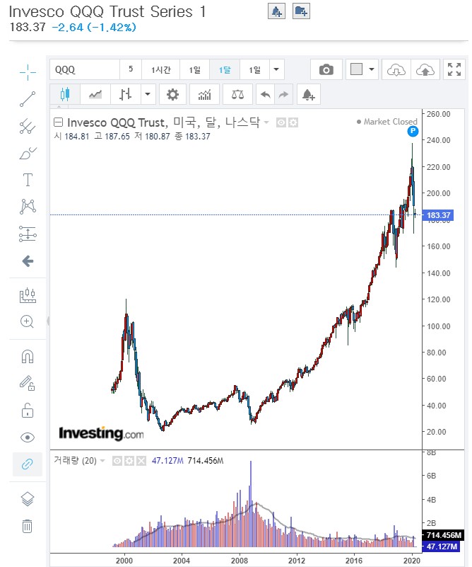Click the blue P marker on the chart
The height and width of the screenshot is (567, 472).
click(x=413, y=131)
